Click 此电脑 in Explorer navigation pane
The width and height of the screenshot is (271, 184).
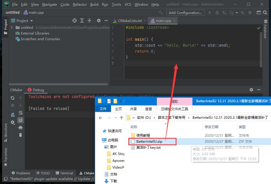coord(113,140)
